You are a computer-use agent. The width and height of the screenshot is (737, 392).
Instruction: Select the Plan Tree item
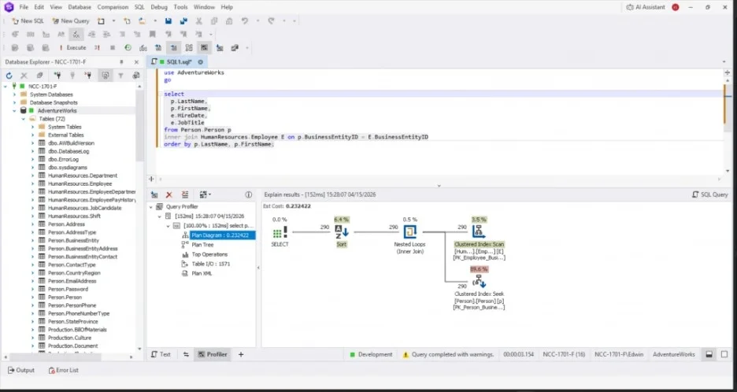click(202, 245)
